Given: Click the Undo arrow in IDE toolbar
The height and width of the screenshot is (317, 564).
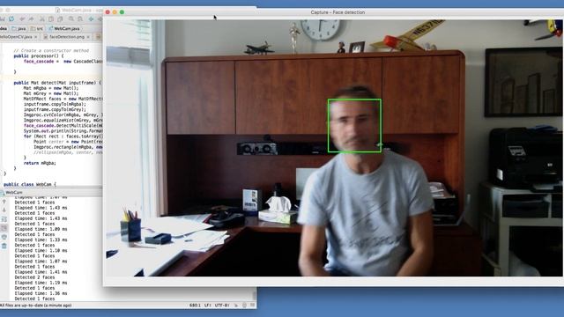Looking at the screenshot, I should coord(23,18).
